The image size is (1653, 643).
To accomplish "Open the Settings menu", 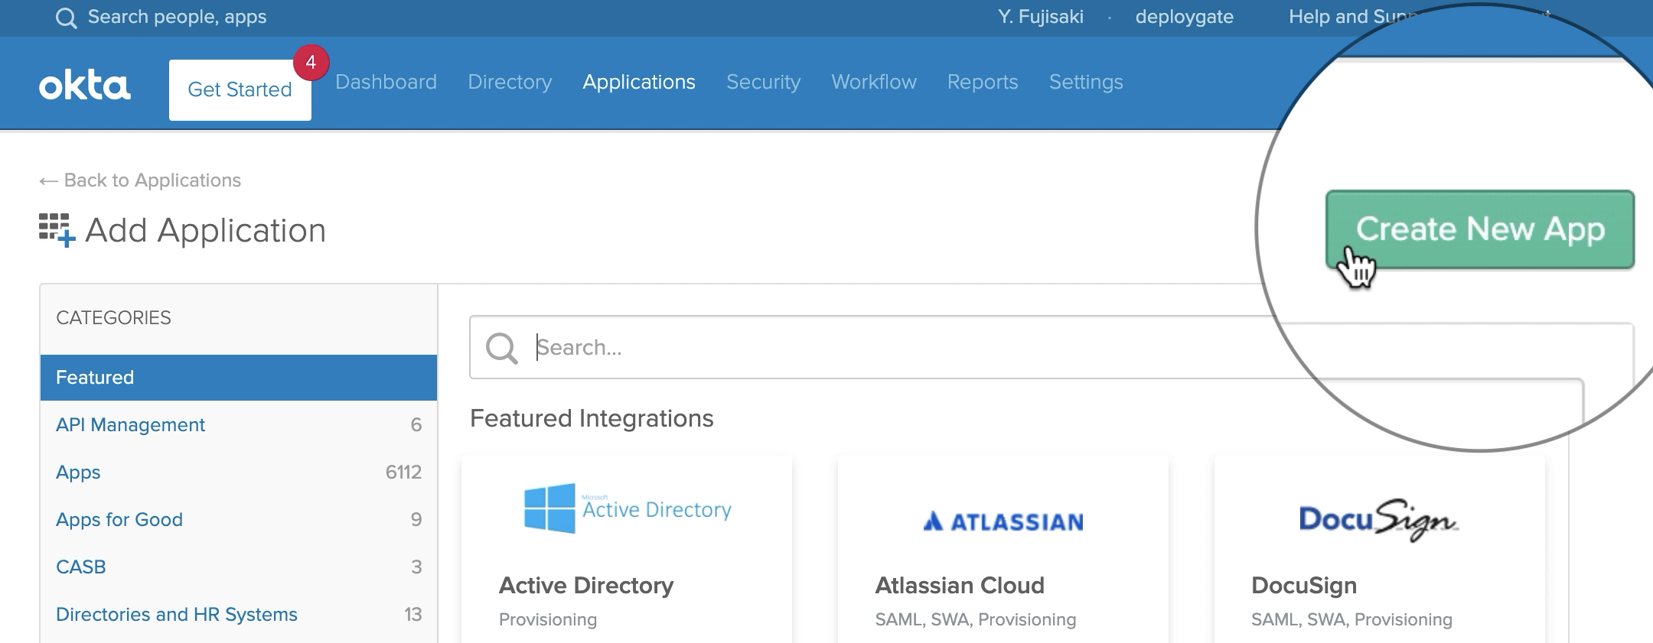I will [1086, 82].
